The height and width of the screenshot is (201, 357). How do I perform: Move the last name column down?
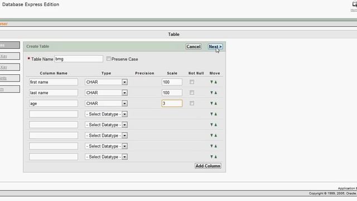pyautogui.click(x=211, y=93)
